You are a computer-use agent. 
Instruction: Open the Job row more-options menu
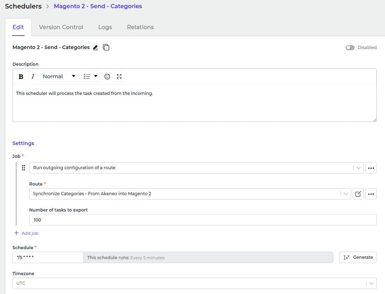click(371, 168)
